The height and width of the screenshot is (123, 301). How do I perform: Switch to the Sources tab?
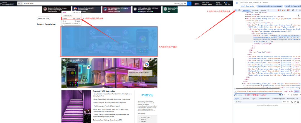tap(263, 10)
